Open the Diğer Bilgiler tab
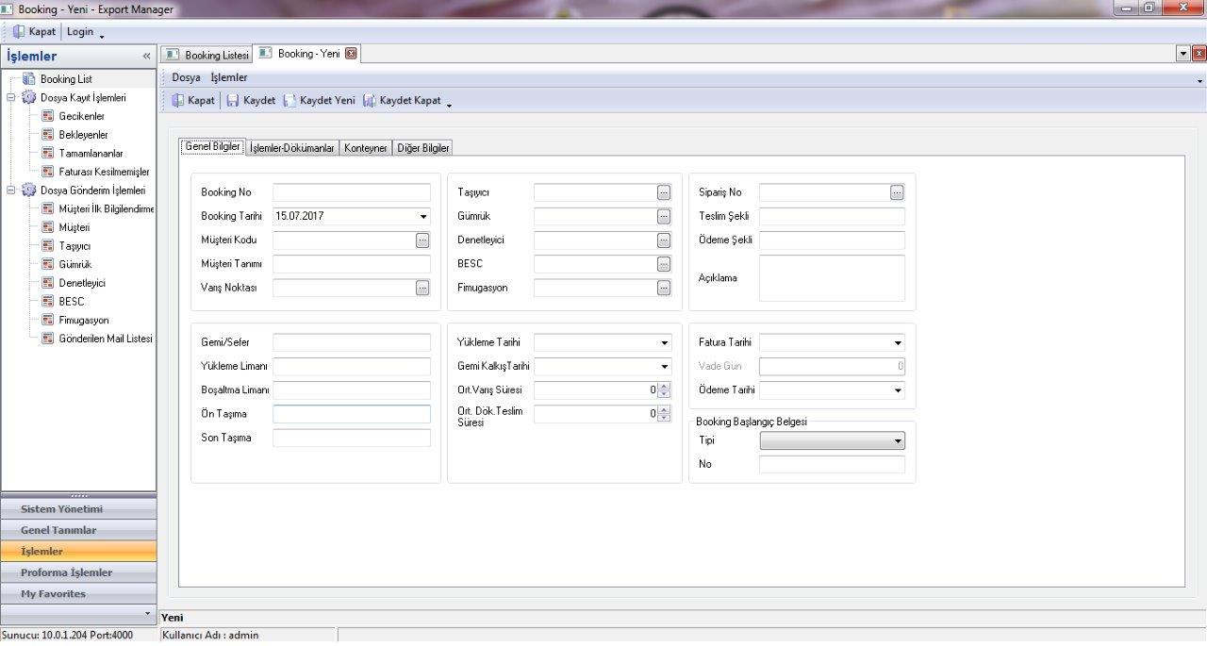1207x646 pixels. (422, 148)
